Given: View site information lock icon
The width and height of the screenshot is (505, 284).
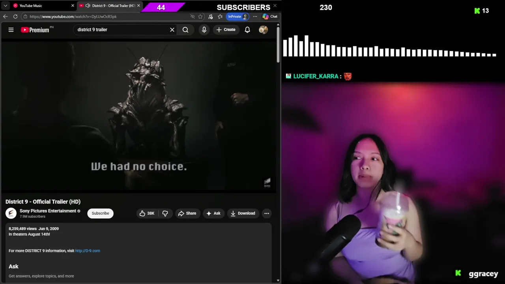Looking at the screenshot, I should coord(25,17).
